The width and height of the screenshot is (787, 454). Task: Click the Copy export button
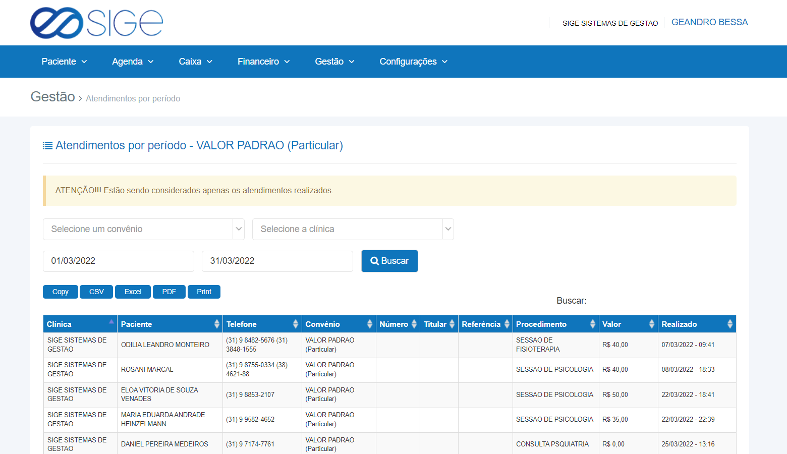click(x=61, y=292)
